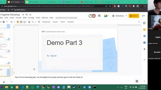The height and width of the screenshot is (90, 161).
Task: Select the highlighted Part 3 slide thumbnail
Action: [5, 71]
